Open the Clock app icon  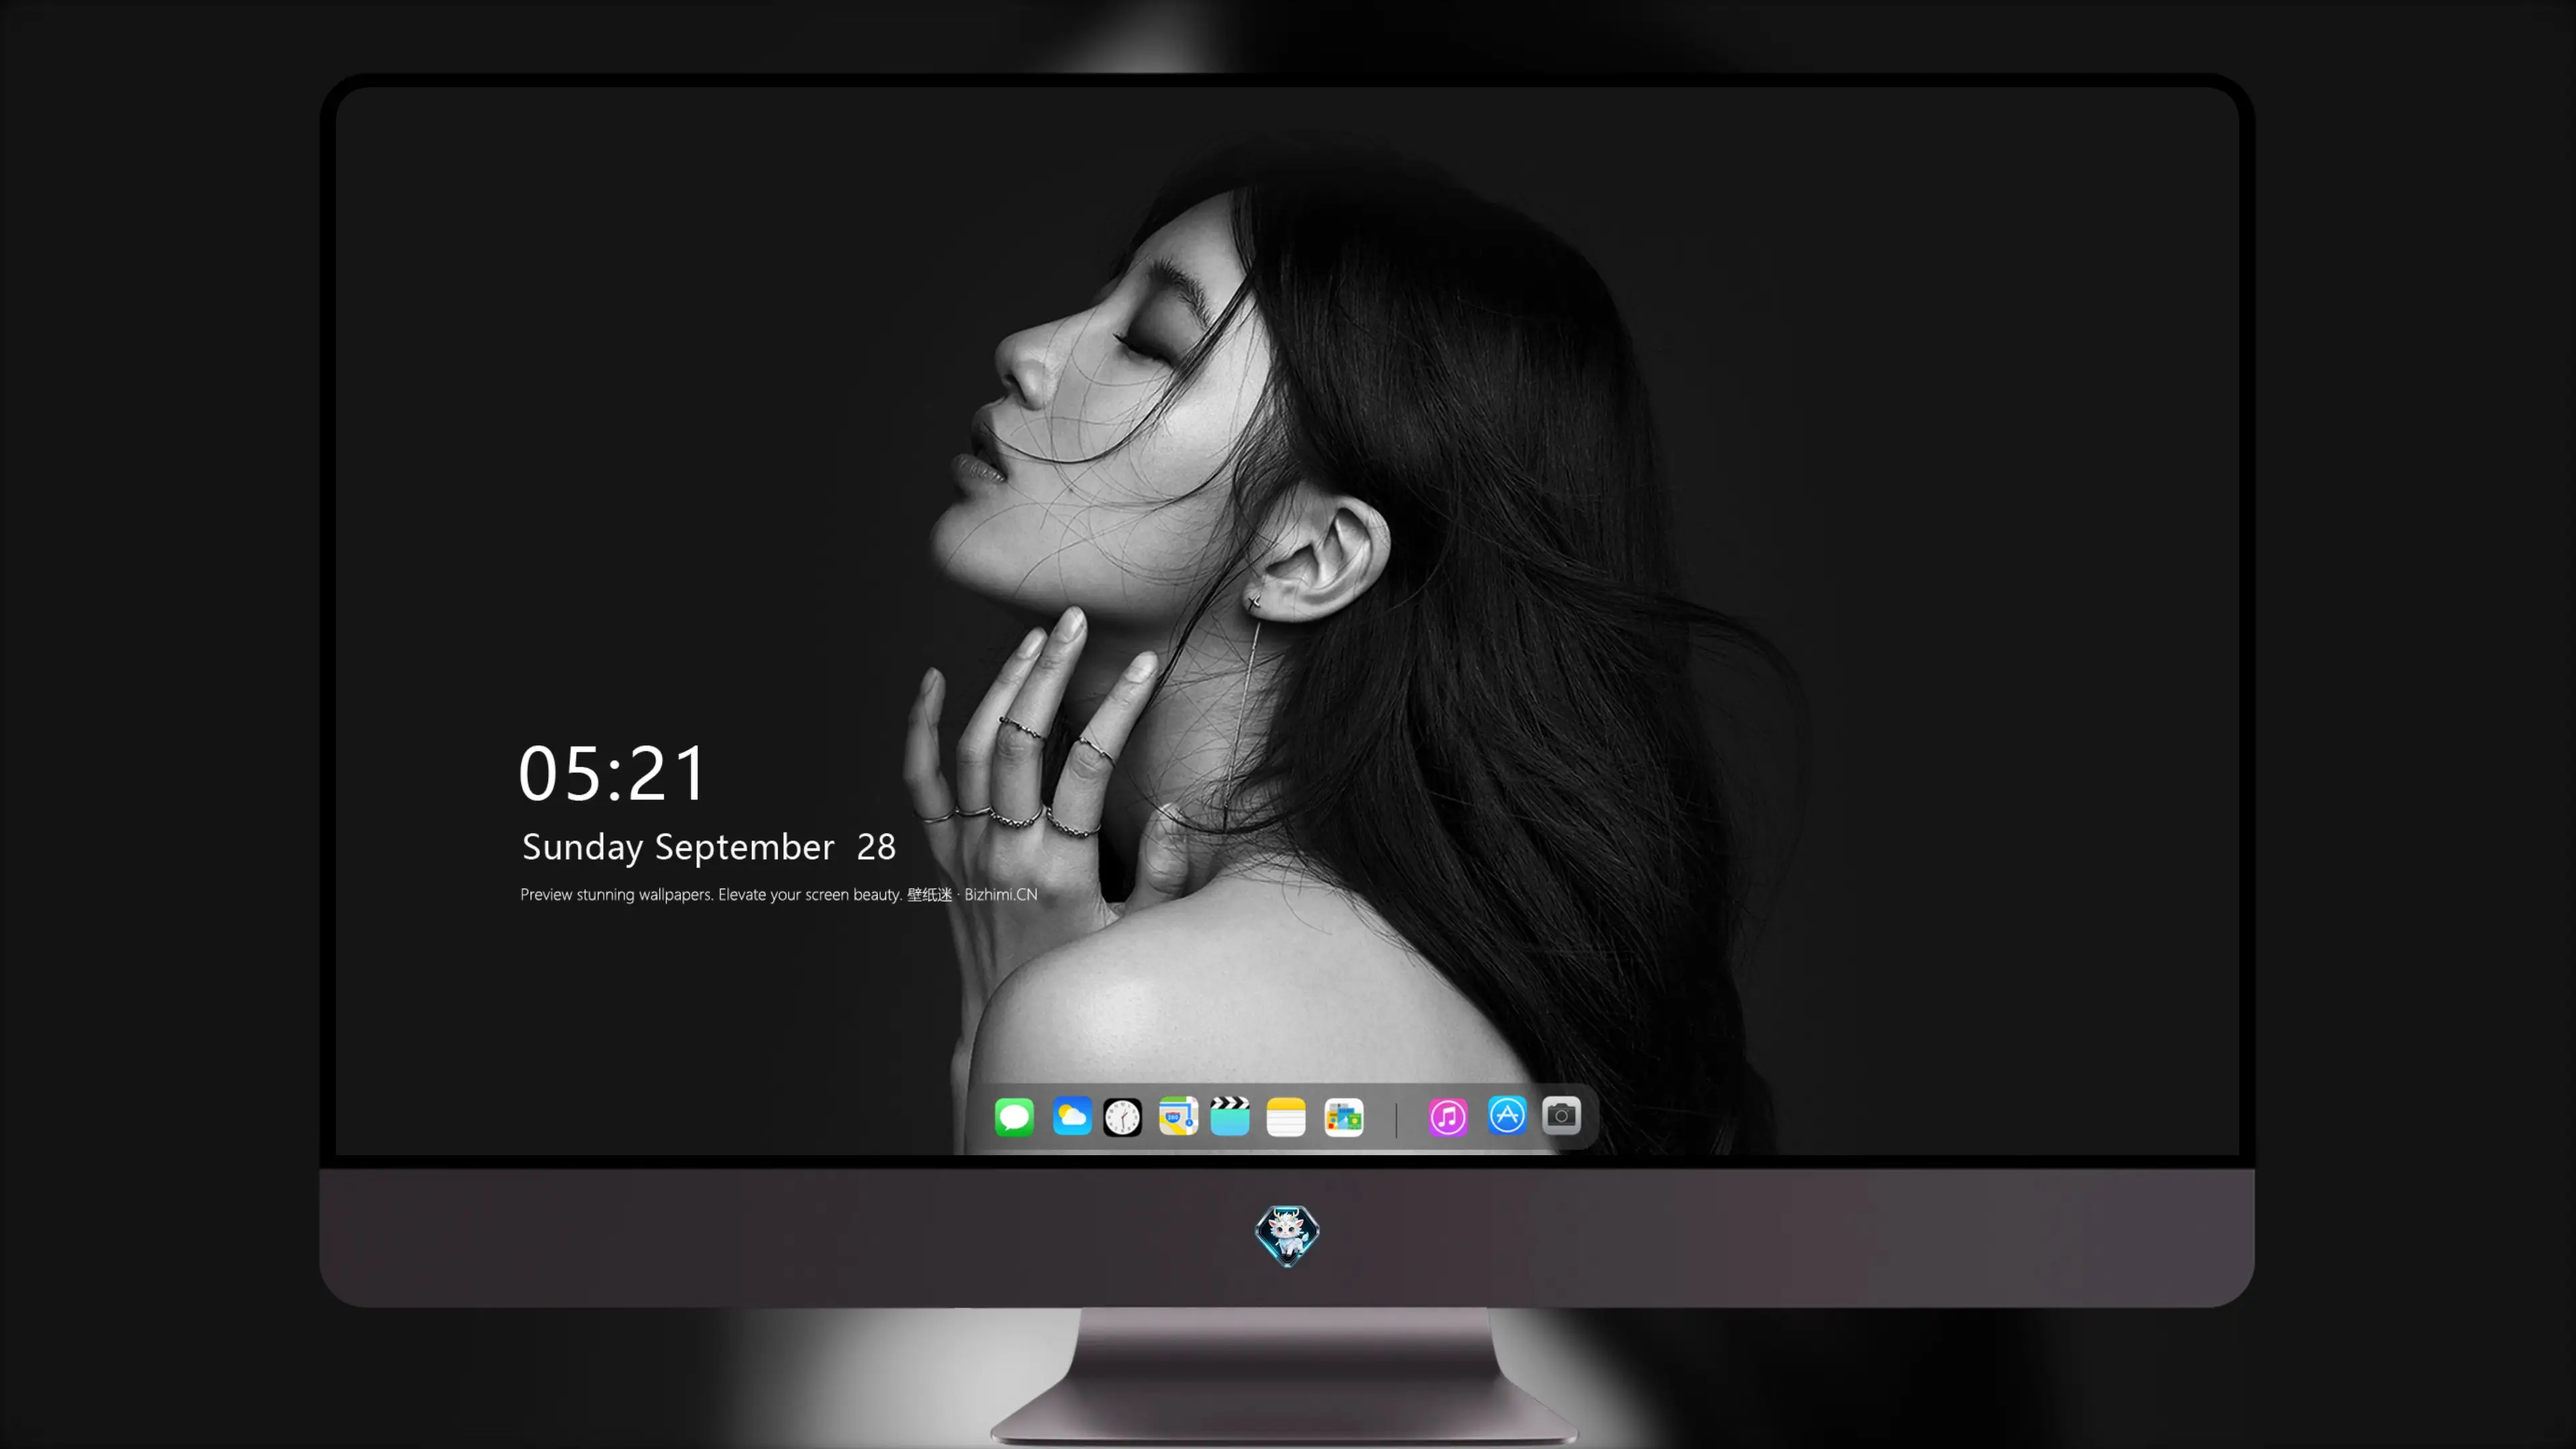[x=1122, y=1116]
